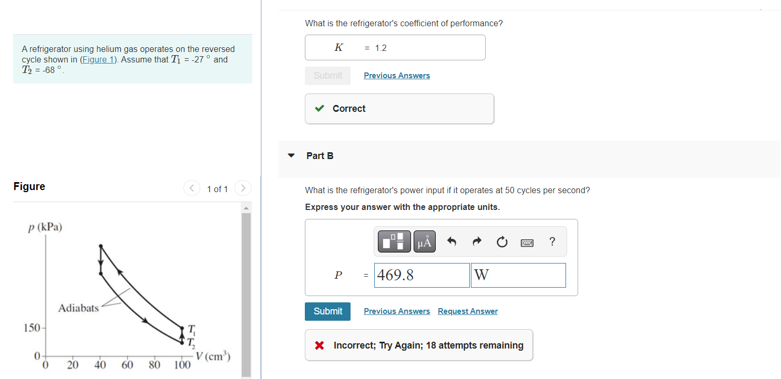Submit the Part B answer
This screenshot has width=781, height=379.
(x=327, y=311)
